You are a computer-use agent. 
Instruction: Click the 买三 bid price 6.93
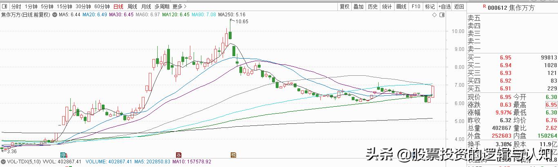tap(505, 73)
